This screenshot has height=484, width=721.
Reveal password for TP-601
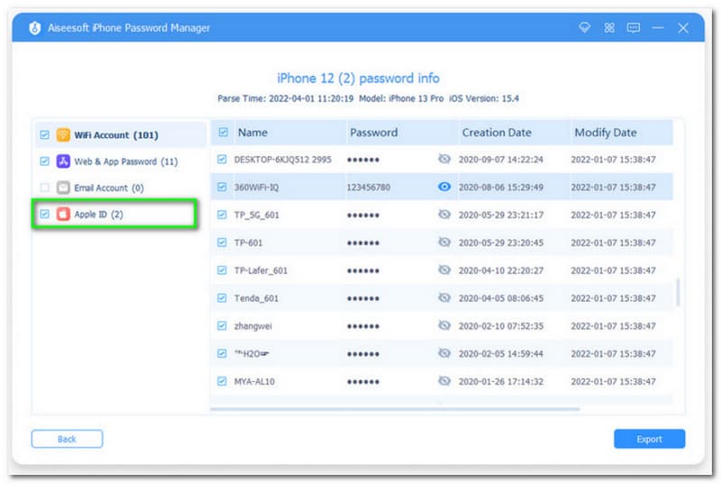coord(443,242)
